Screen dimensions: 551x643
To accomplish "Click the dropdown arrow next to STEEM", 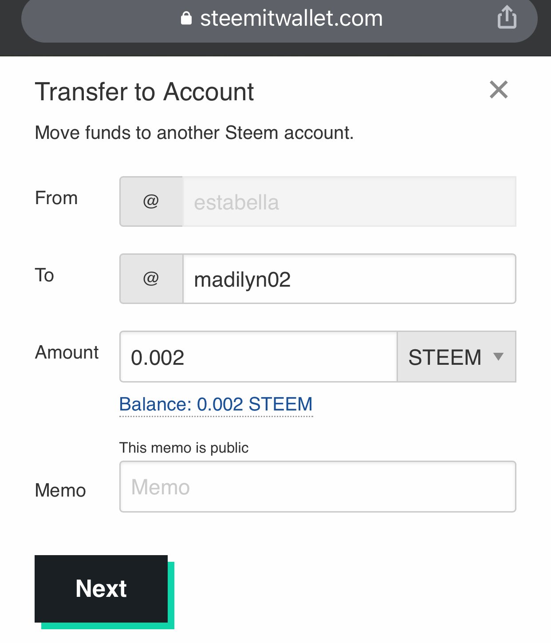I will pos(499,357).
